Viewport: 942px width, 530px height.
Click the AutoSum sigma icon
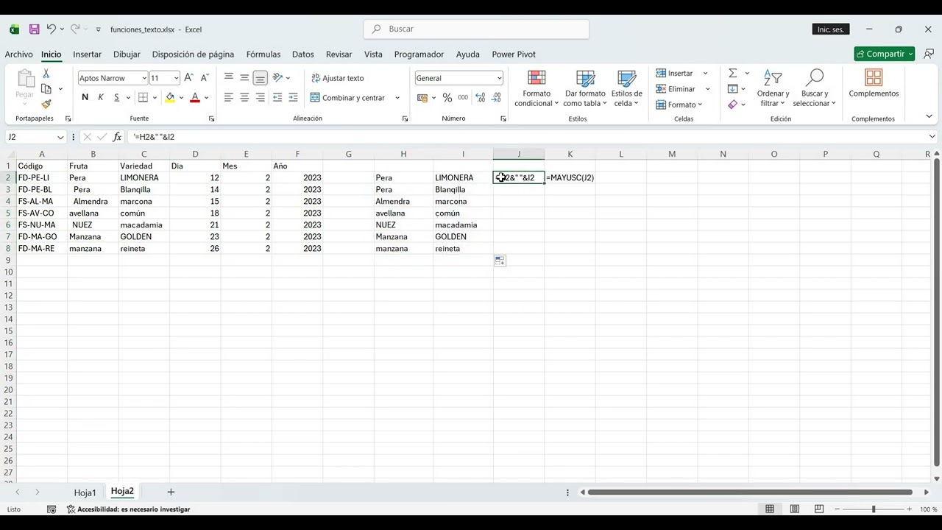pyautogui.click(x=733, y=74)
